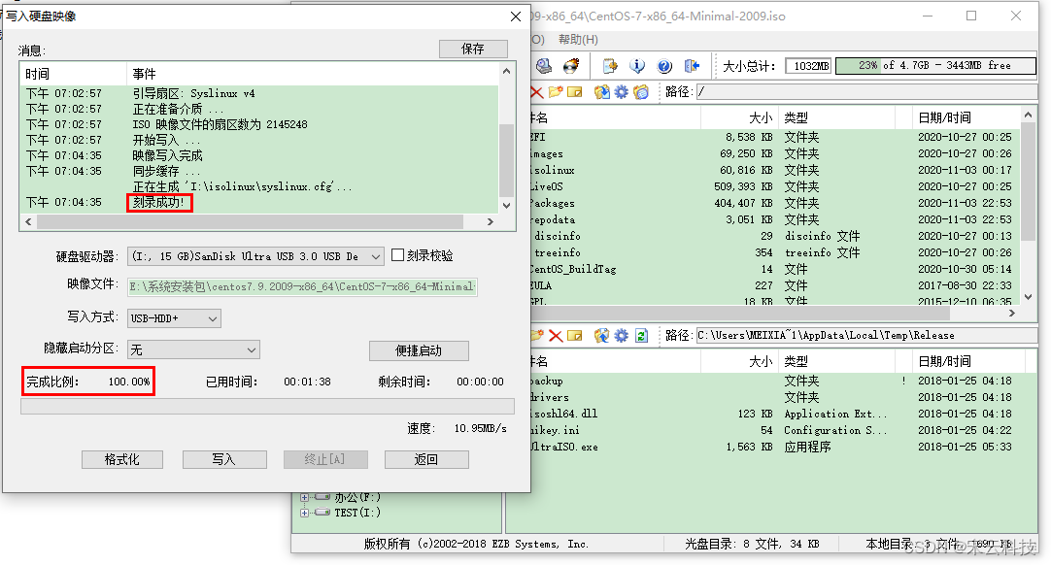Click the 23% of 4.7GB capacity bar
The image size is (1051, 565).
coord(935,66)
